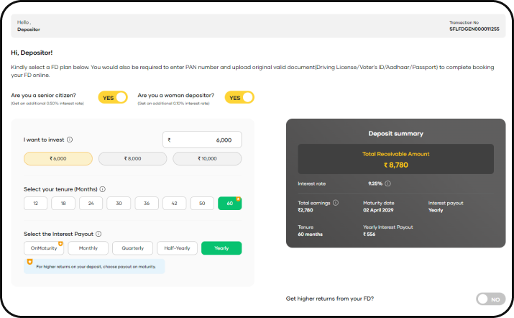
Task: Click the 9.25% interest rate value
Action: tap(375, 183)
